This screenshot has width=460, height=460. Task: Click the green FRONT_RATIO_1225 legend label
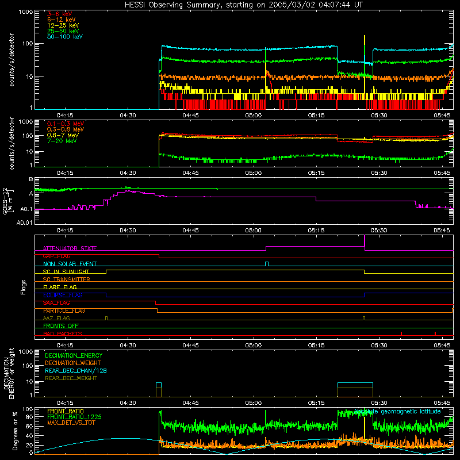click(74, 417)
